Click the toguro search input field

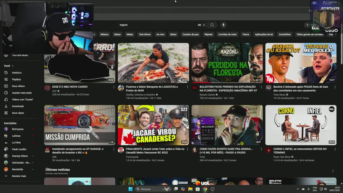[158, 25]
